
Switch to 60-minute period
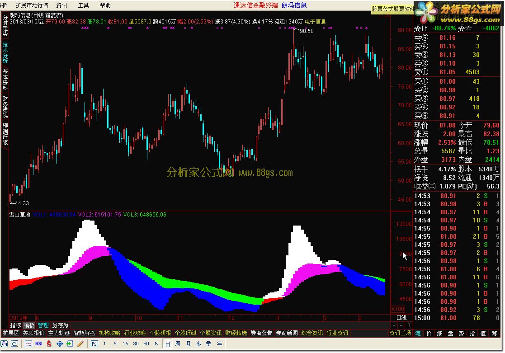146,344
